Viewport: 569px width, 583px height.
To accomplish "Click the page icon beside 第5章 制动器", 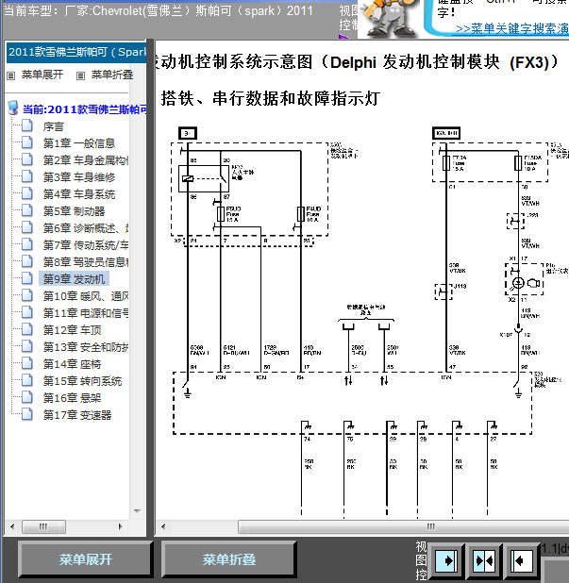I will (x=27, y=210).
